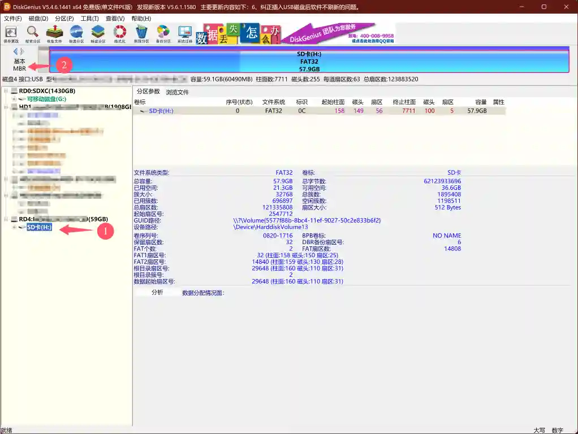Expand the 可移动磁盘(G:) tree node

[x=14, y=99]
